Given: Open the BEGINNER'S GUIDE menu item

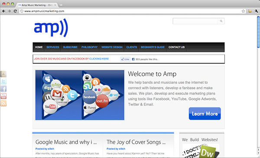Looking at the screenshot, I should [153, 47].
